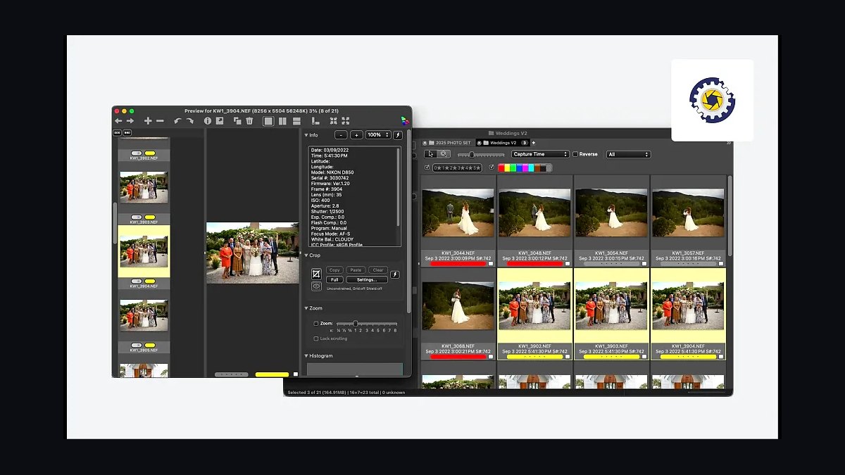
Task: Collapse the Histogram panel section
Action: tap(306, 356)
